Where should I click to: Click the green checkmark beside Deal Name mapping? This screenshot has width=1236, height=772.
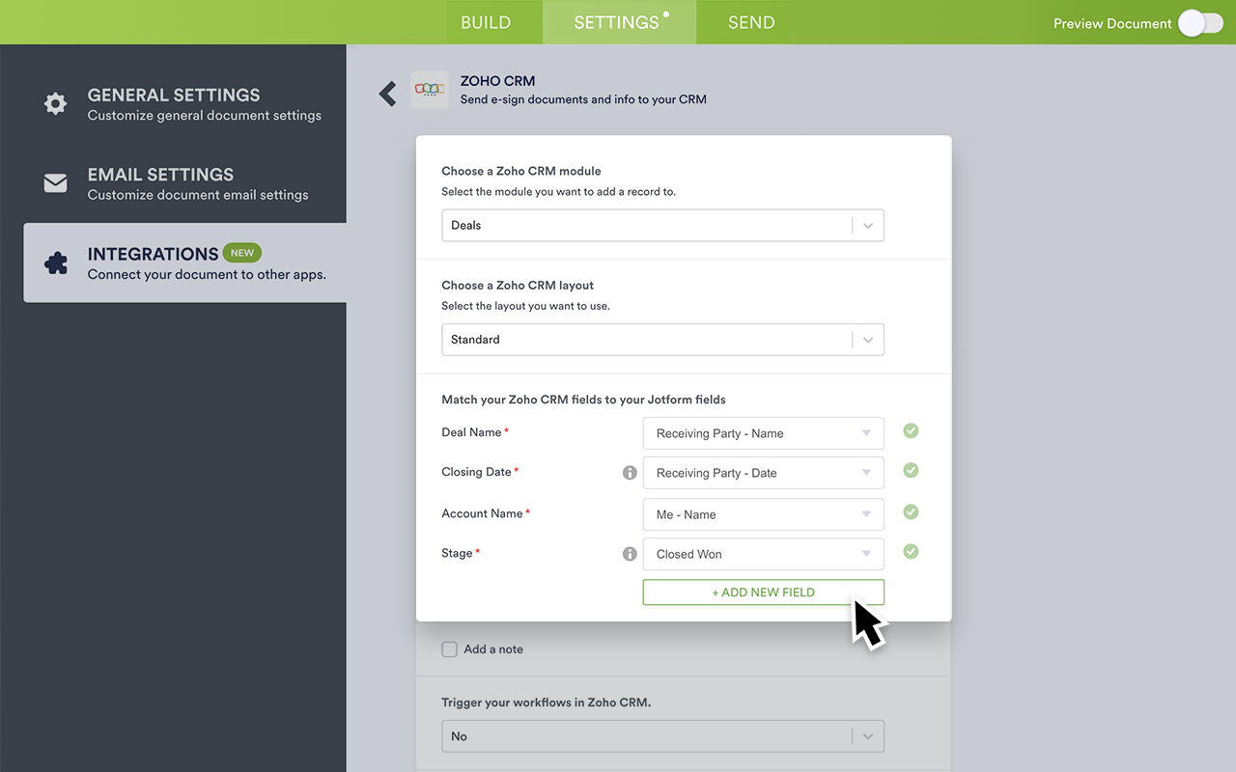coord(910,430)
